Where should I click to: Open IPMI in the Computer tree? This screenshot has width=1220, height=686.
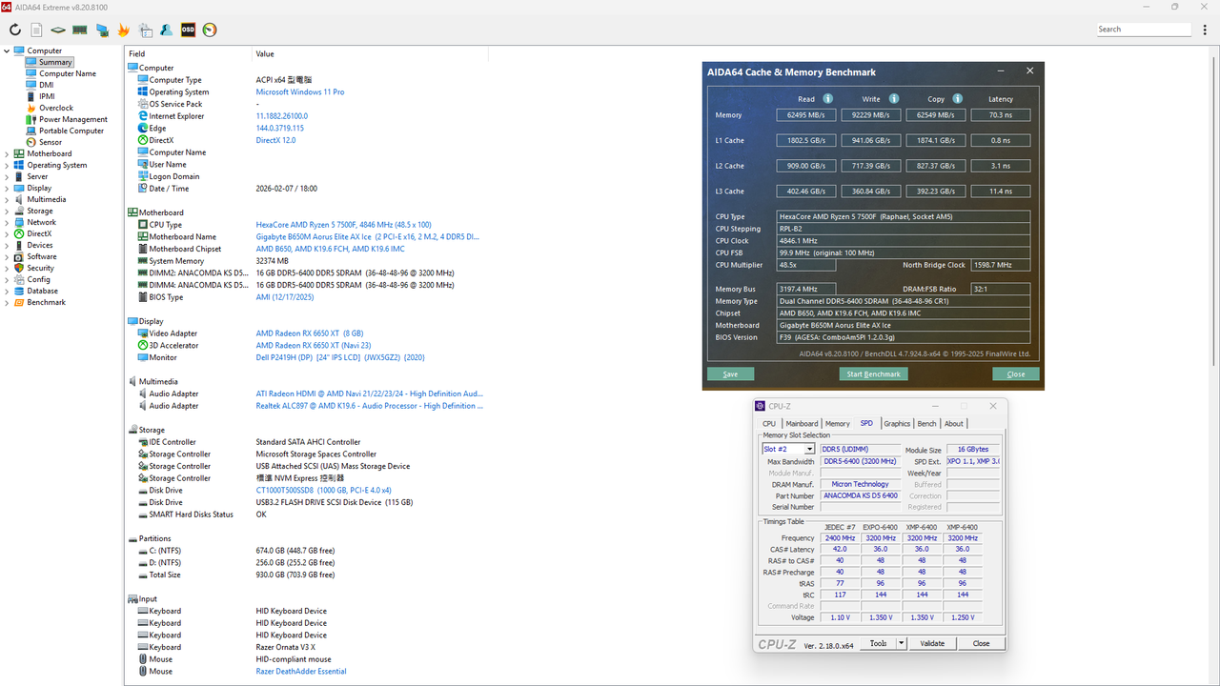(x=47, y=96)
